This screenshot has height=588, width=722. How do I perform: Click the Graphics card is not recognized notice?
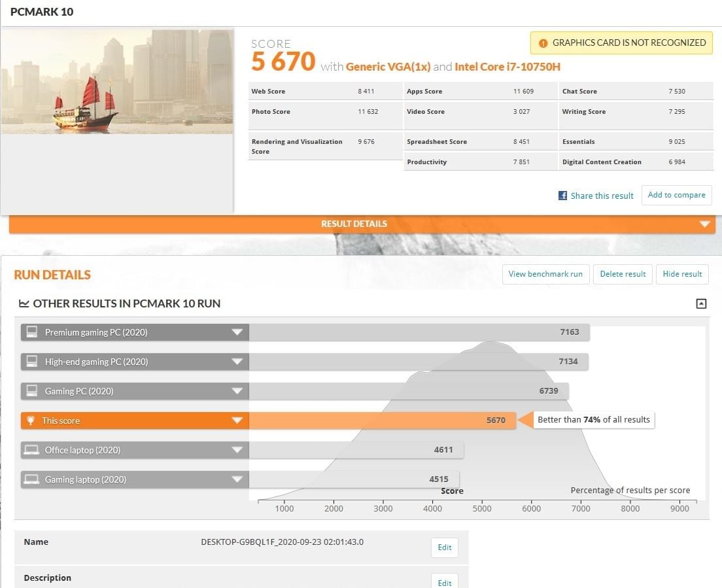621,43
